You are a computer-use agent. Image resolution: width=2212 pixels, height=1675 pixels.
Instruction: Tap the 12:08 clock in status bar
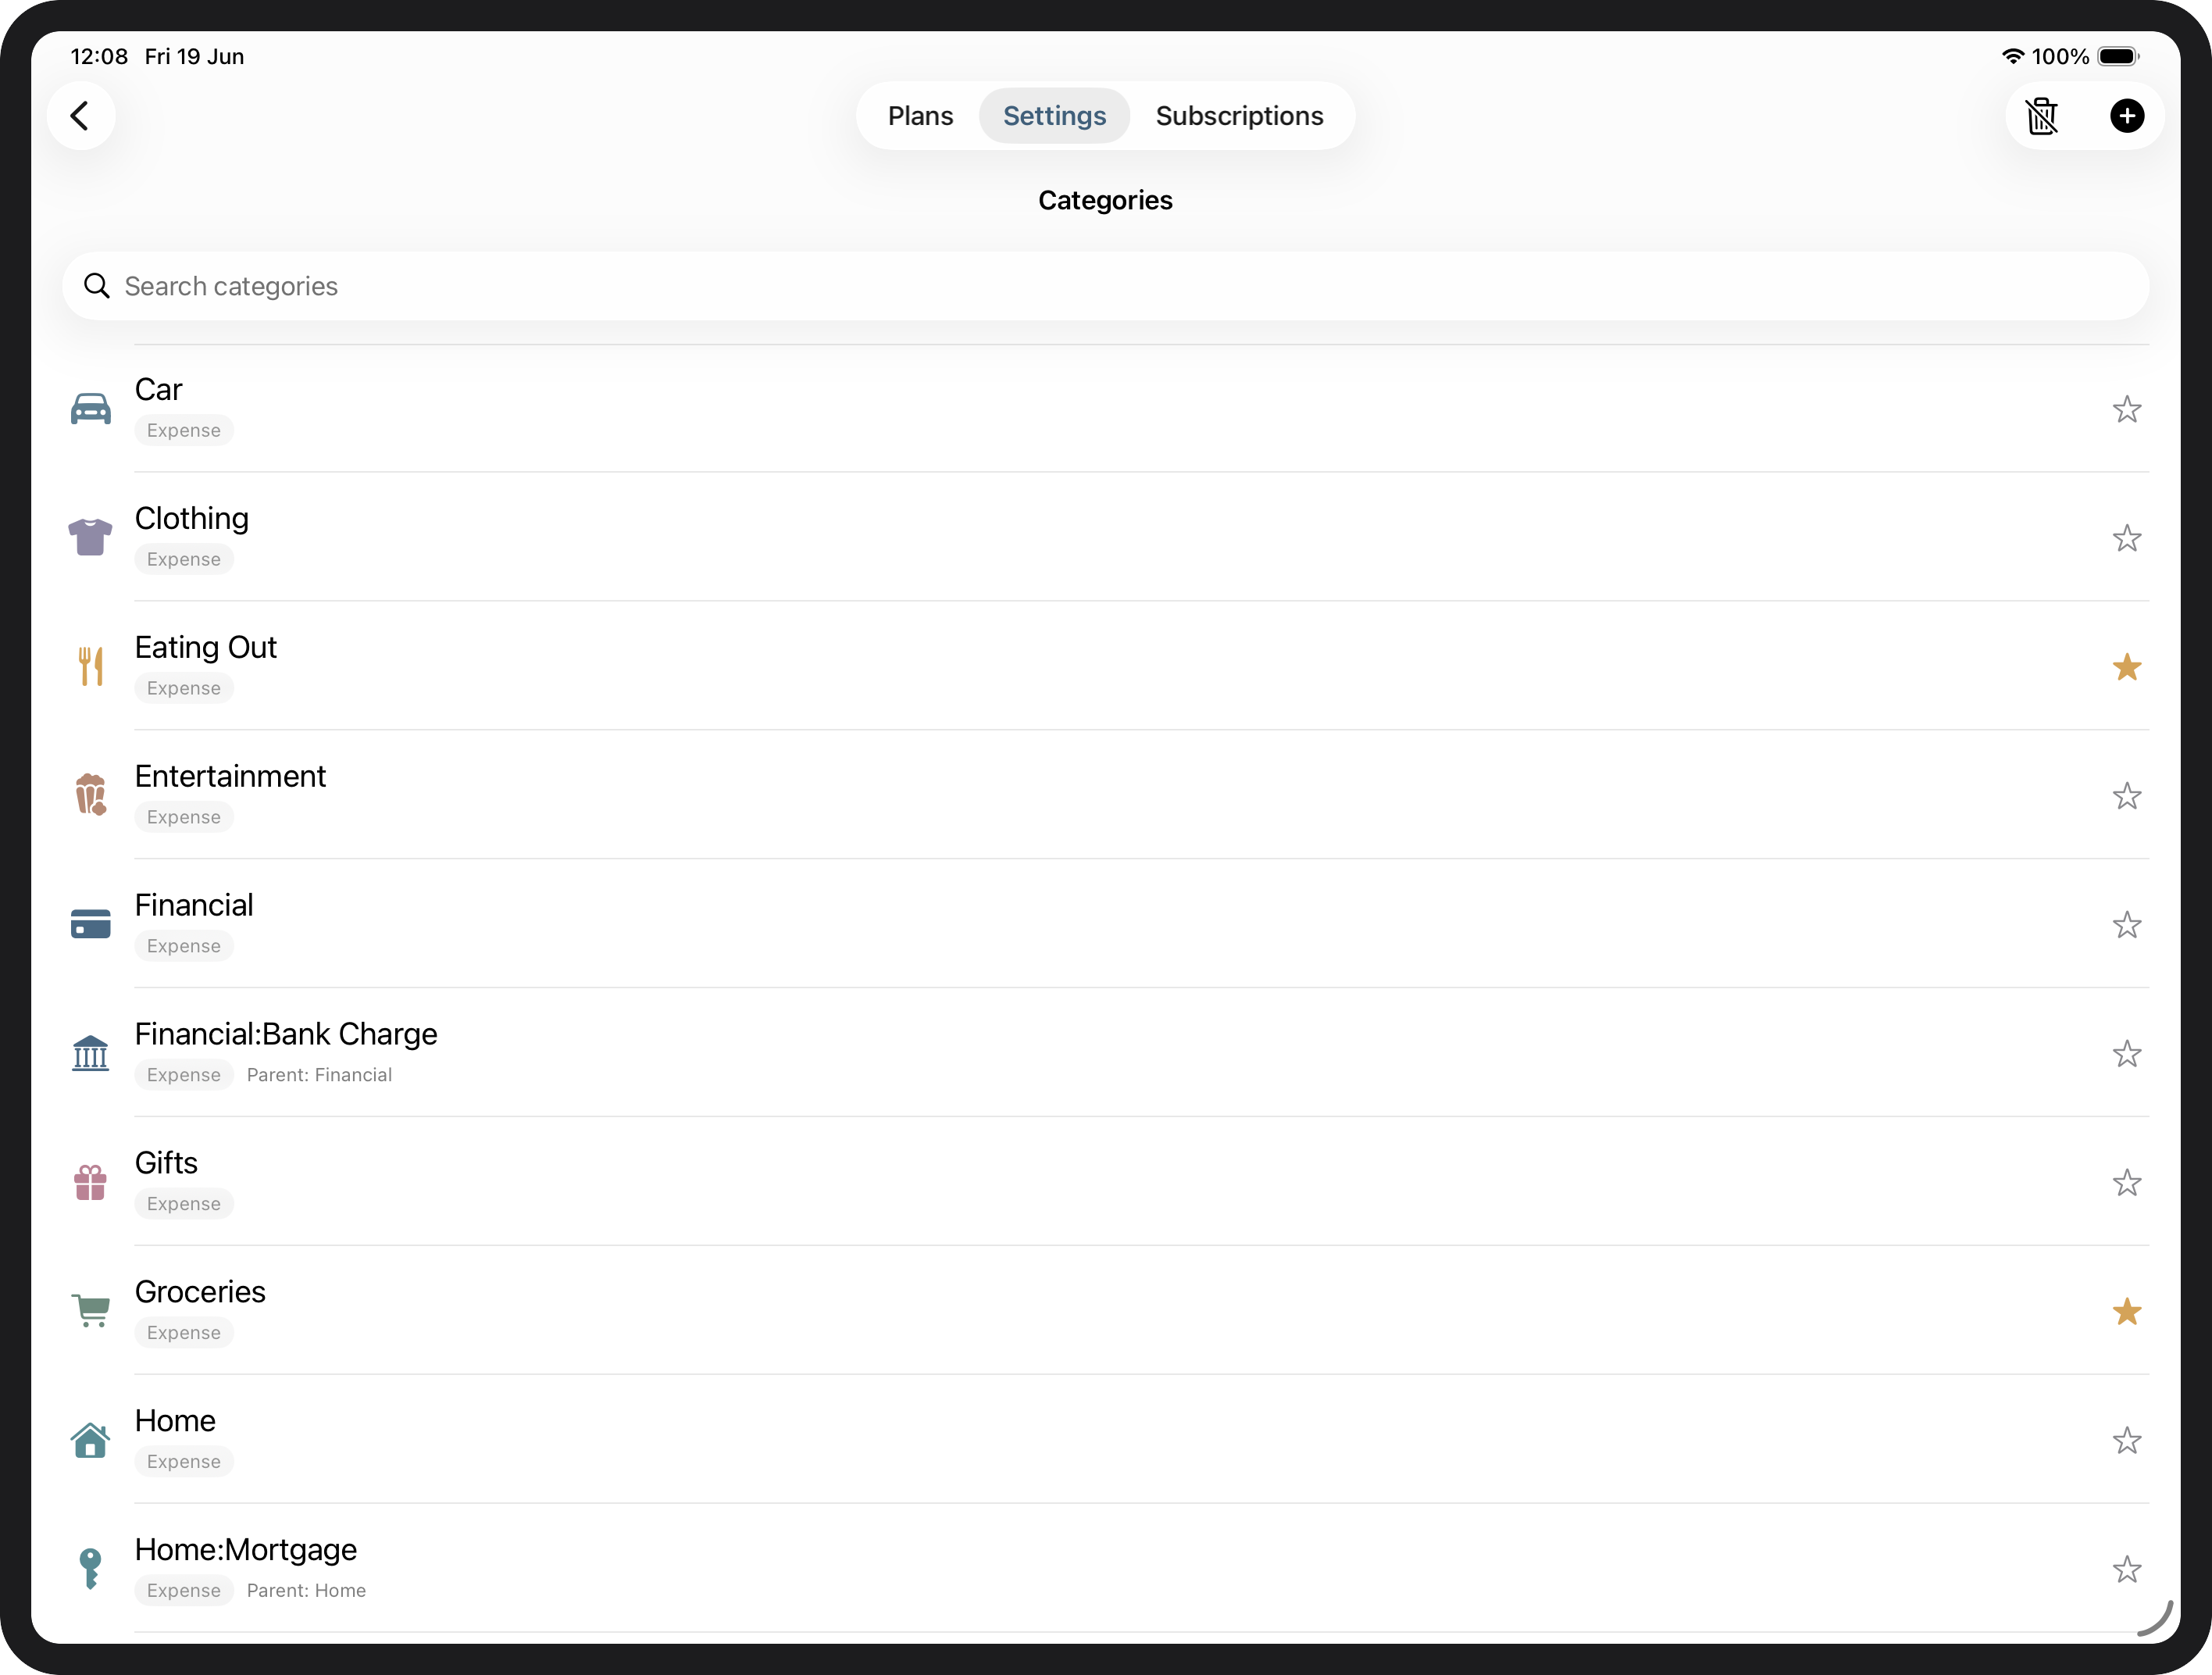click(99, 56)
